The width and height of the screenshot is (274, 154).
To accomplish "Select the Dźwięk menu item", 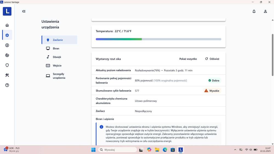I will click(59, 57).
